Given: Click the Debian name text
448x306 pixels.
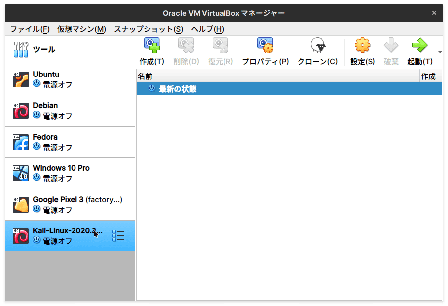Looking at the screenshot, I should [x=45, y=105].
